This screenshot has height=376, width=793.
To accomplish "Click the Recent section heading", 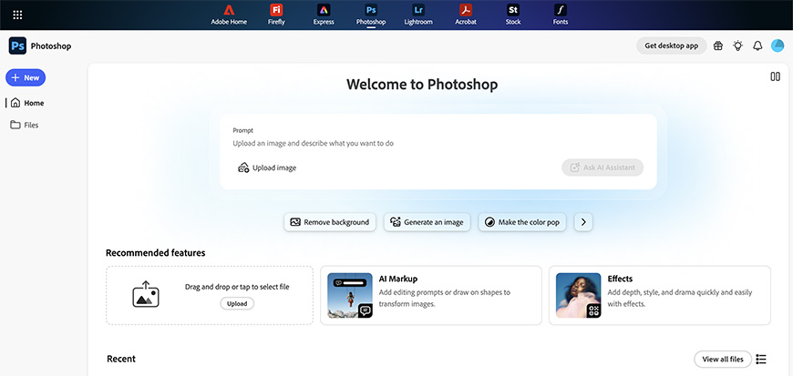I will pos(121,359).
